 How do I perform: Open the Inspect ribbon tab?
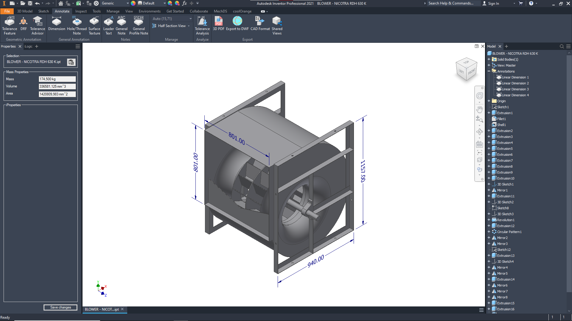81,11
